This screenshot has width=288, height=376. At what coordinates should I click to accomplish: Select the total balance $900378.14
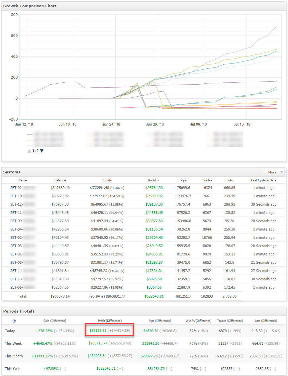[60, 296]
